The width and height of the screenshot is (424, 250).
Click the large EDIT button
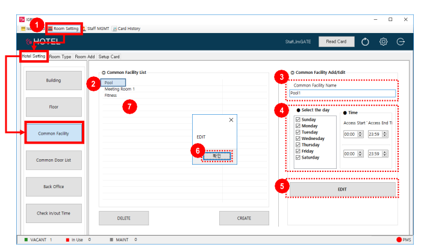pyautogui.click(x=342, y=189)
